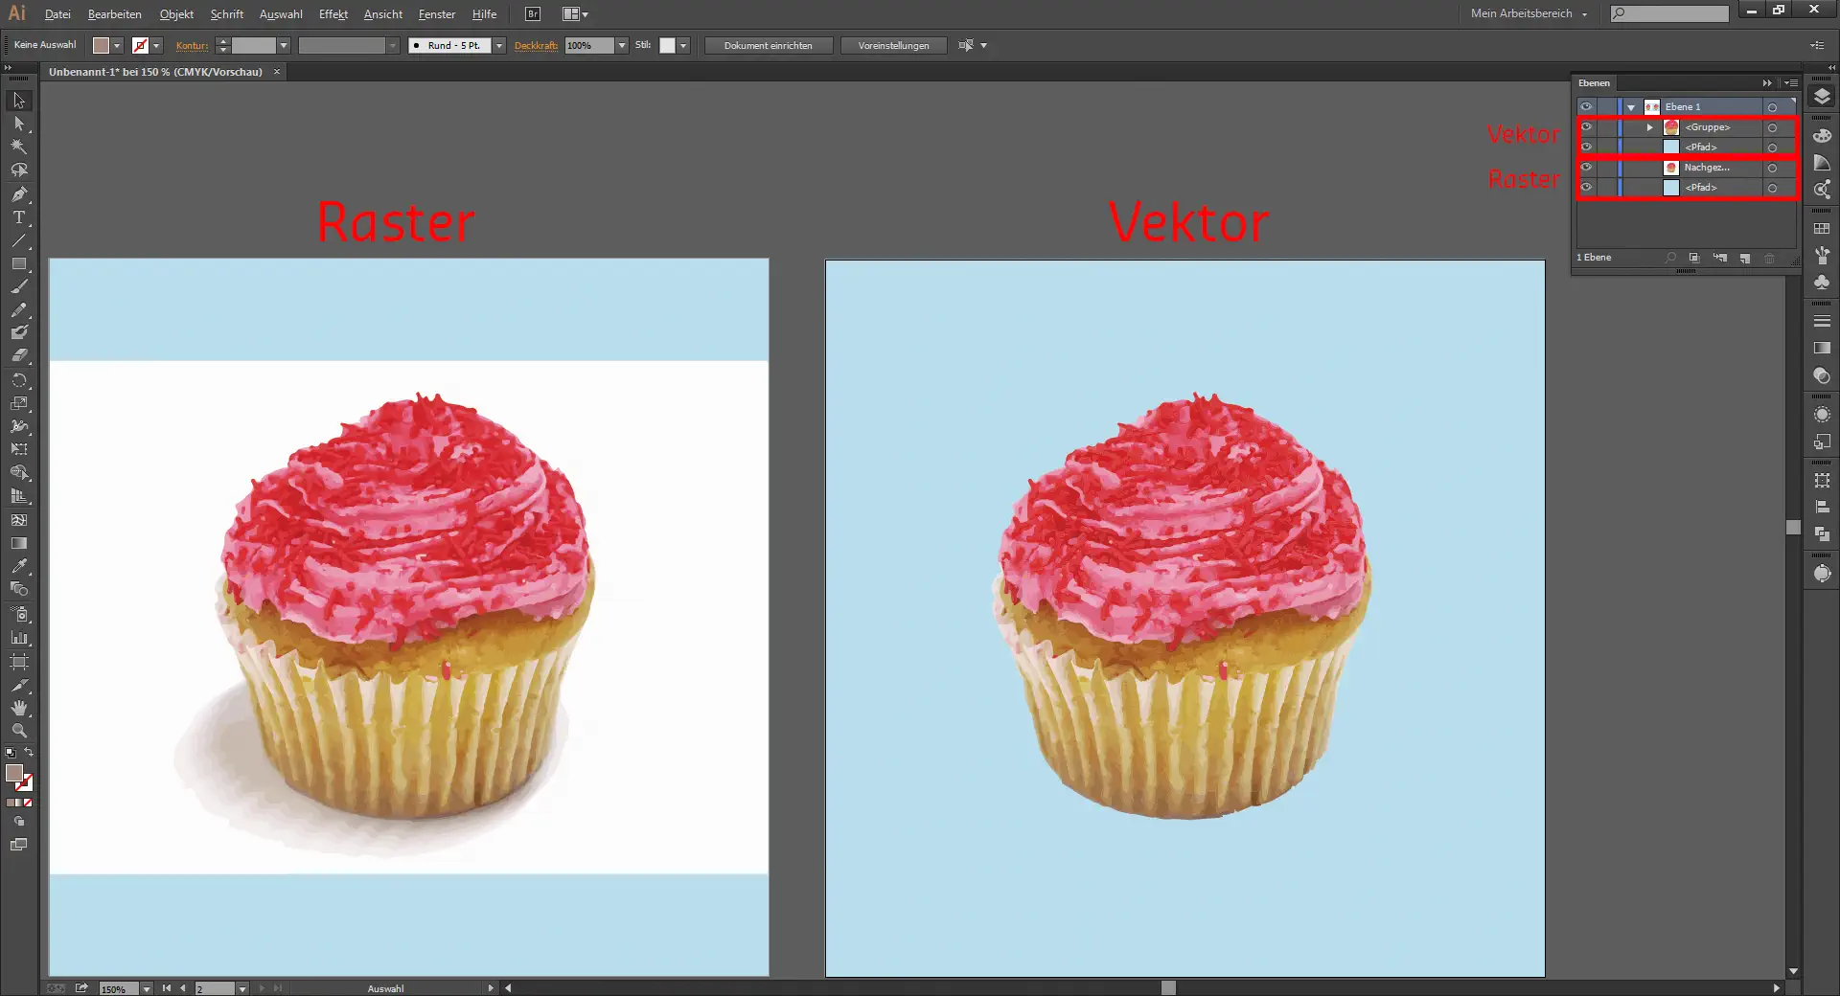Select the Pen tool
The width and height of the screenshot is (1840, 996).
(18, 194)
